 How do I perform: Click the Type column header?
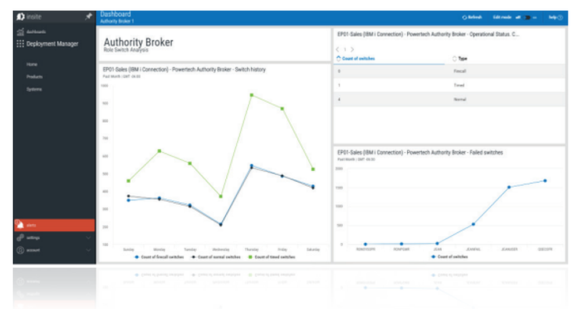463,58
